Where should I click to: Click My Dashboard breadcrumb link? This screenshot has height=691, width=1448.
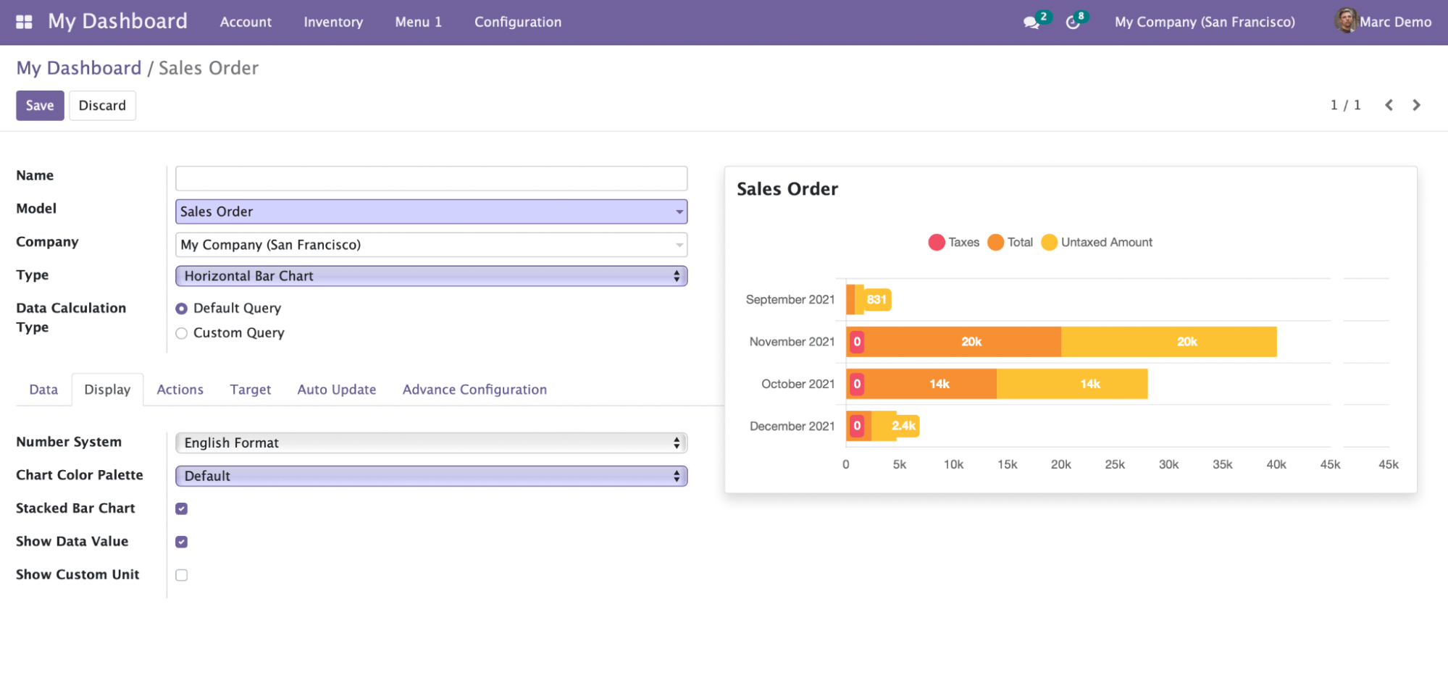tap(79, 68)
